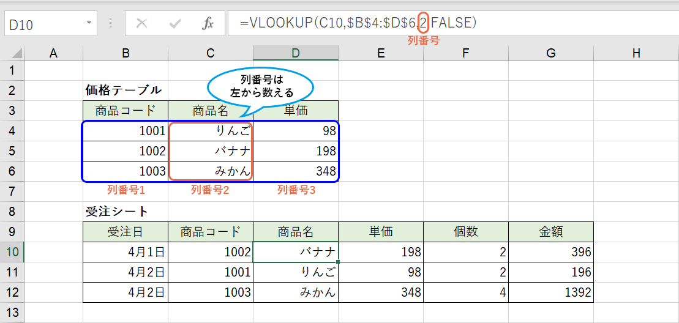Click the Select All corner triangle

(x=17, y=54)
